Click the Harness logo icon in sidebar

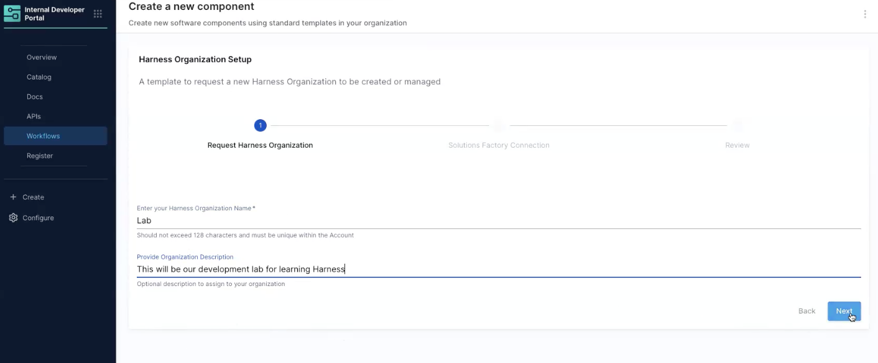[12, 14]
